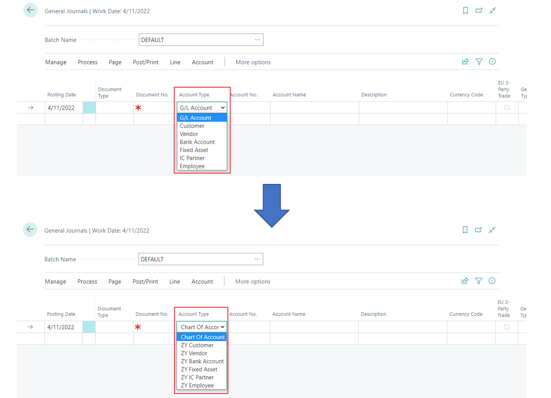Image resolution: width=551 pixels, height=398 pixels.
Task: Open the Manage menu in the top screenshot
Action: [56, 62]
